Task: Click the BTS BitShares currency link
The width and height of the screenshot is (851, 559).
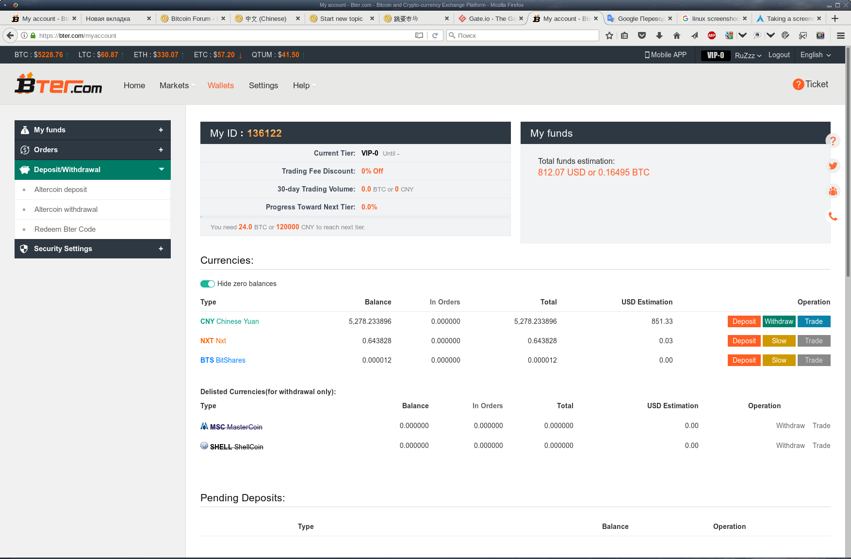Action: (x=223, y=360)
